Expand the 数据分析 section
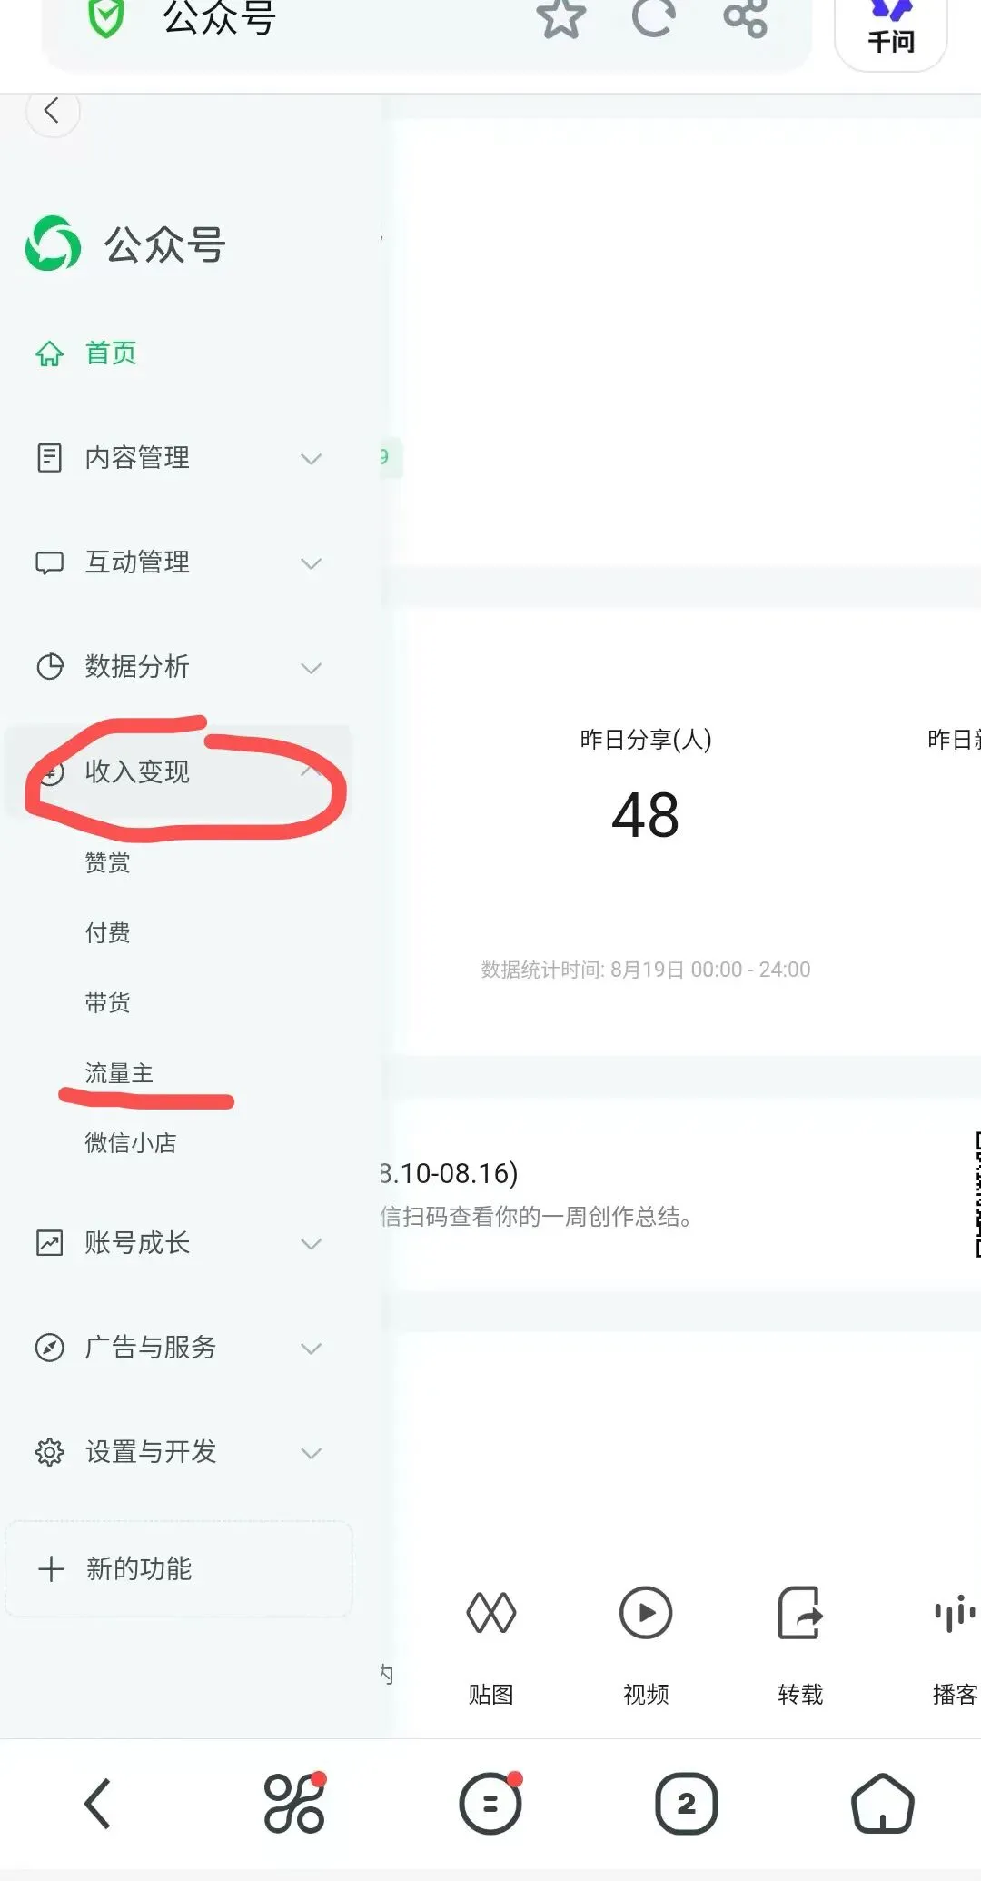981x1881 pixels. tap(178, 667)
